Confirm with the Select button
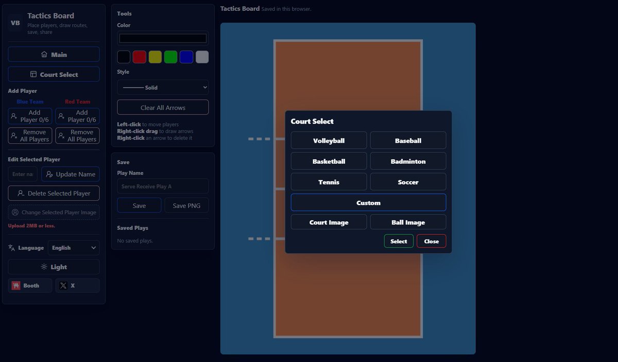The height and width of the screenshot is (362, 618). tap(399, 241)
